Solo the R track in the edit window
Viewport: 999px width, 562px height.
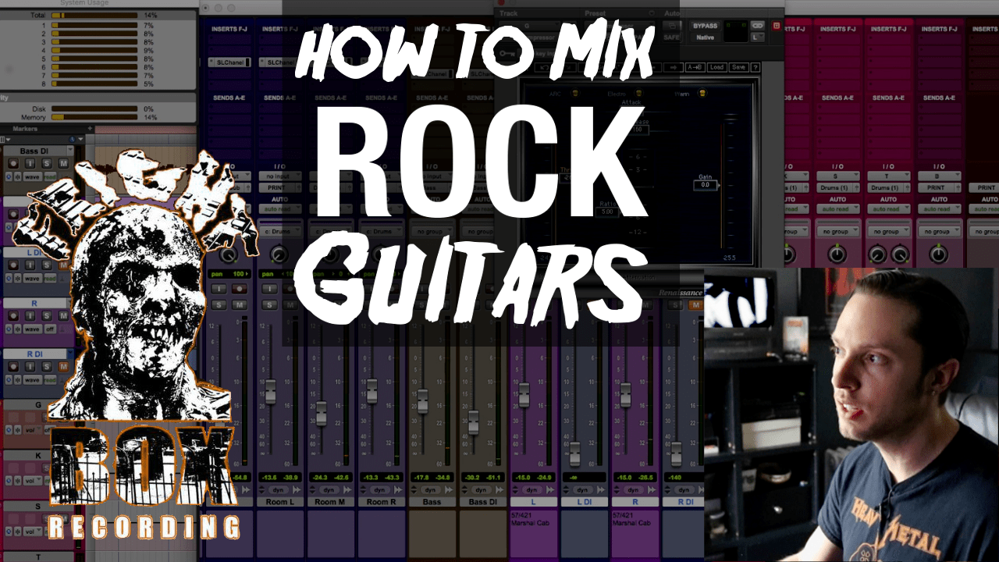[x=45, y=315]
